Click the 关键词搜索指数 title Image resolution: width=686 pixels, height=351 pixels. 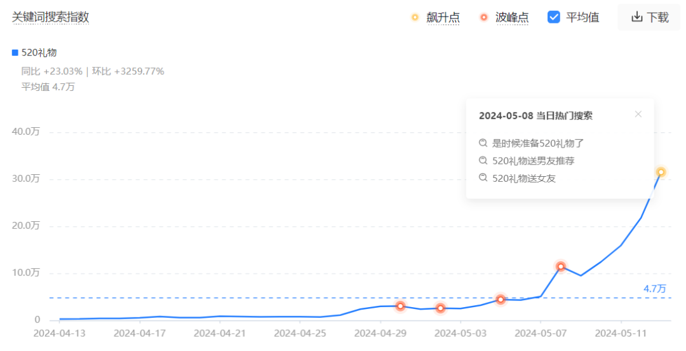tap(50, 17)
